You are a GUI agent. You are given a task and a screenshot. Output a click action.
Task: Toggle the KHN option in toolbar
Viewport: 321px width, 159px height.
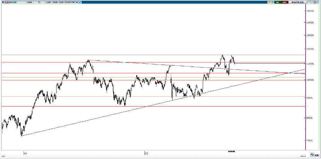pyautogui.click(x=55, y=2)
